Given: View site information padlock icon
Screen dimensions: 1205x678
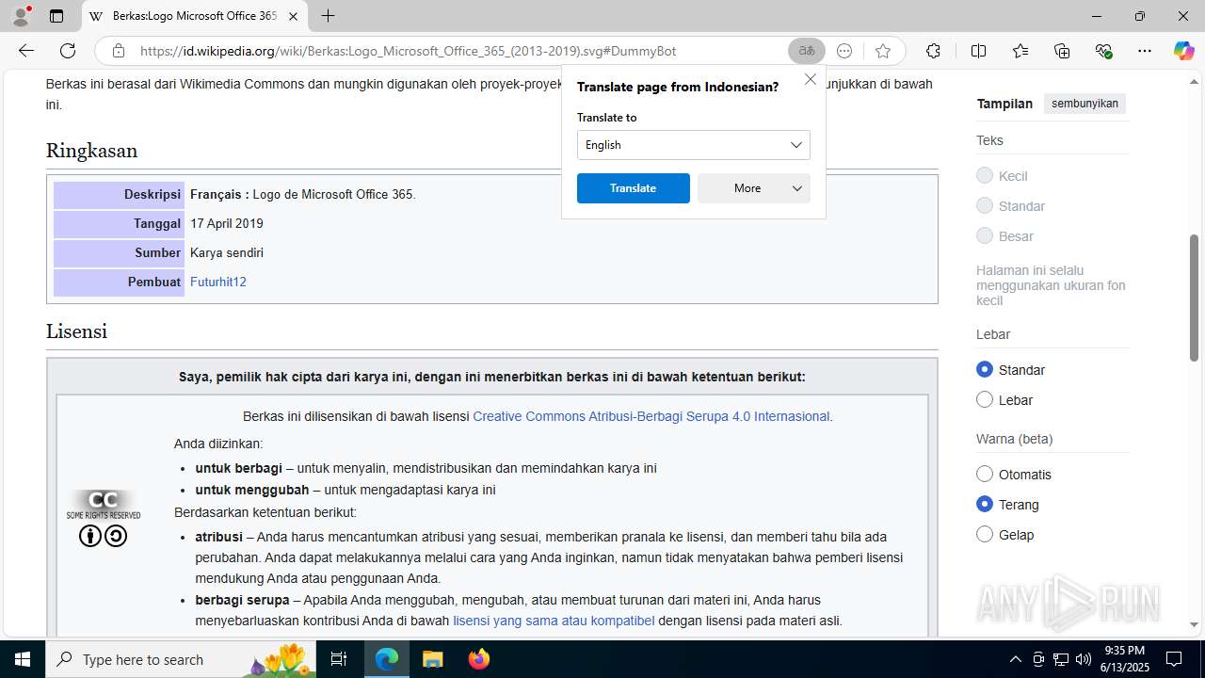Looking at the screenshot, I should tap(118, 51).
